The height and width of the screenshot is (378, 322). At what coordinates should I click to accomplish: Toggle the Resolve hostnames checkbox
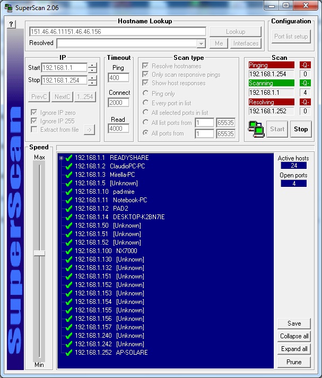146,66
